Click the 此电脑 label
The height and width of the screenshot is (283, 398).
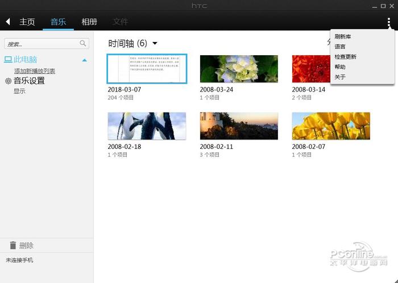[x=25, y=60]
